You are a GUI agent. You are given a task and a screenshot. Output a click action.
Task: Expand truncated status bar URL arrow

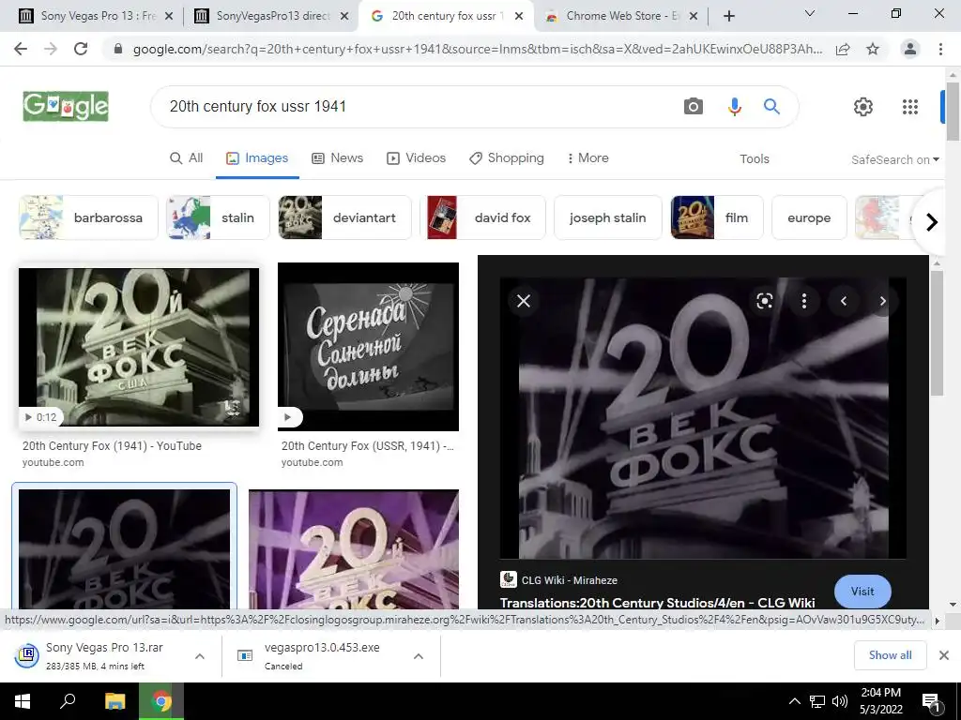(x=937, y=621)
